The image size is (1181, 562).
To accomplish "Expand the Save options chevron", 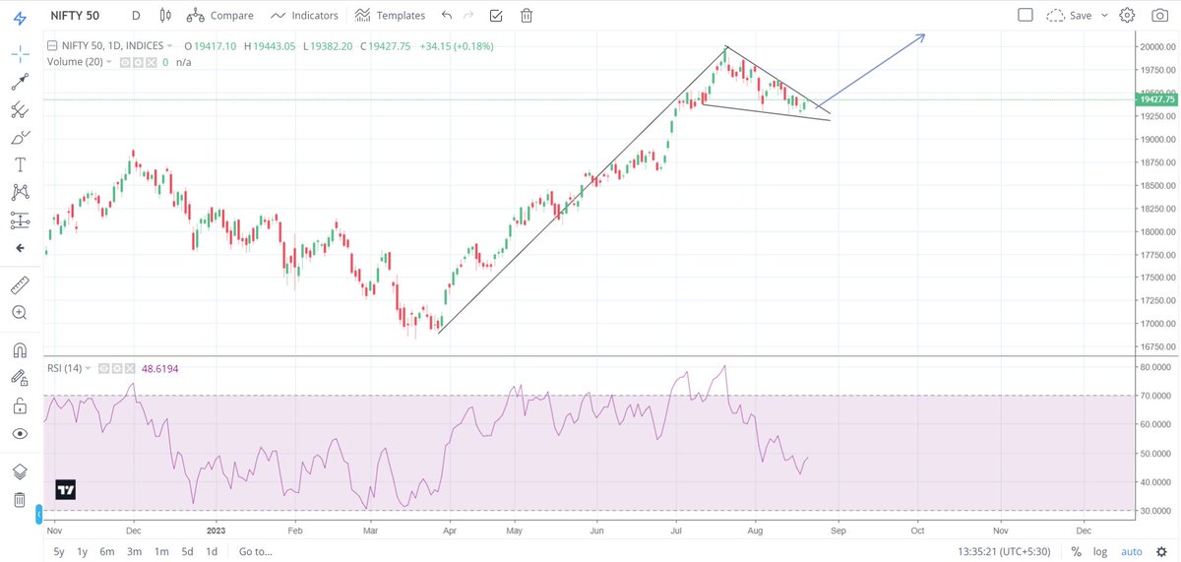I will pyautogui.click(x=1105, y=16).
